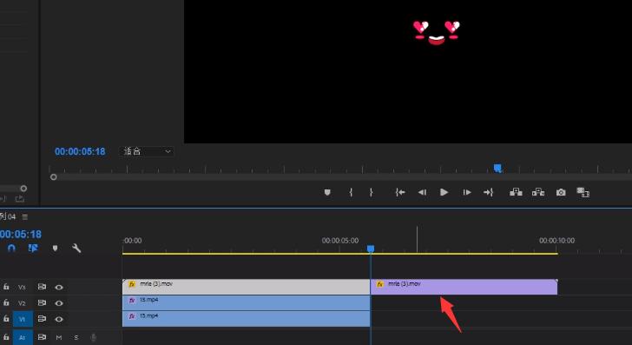Mute track A1 with M button
Image resolution: width=632 pixels, height=345 pixels.
(59, 337)
